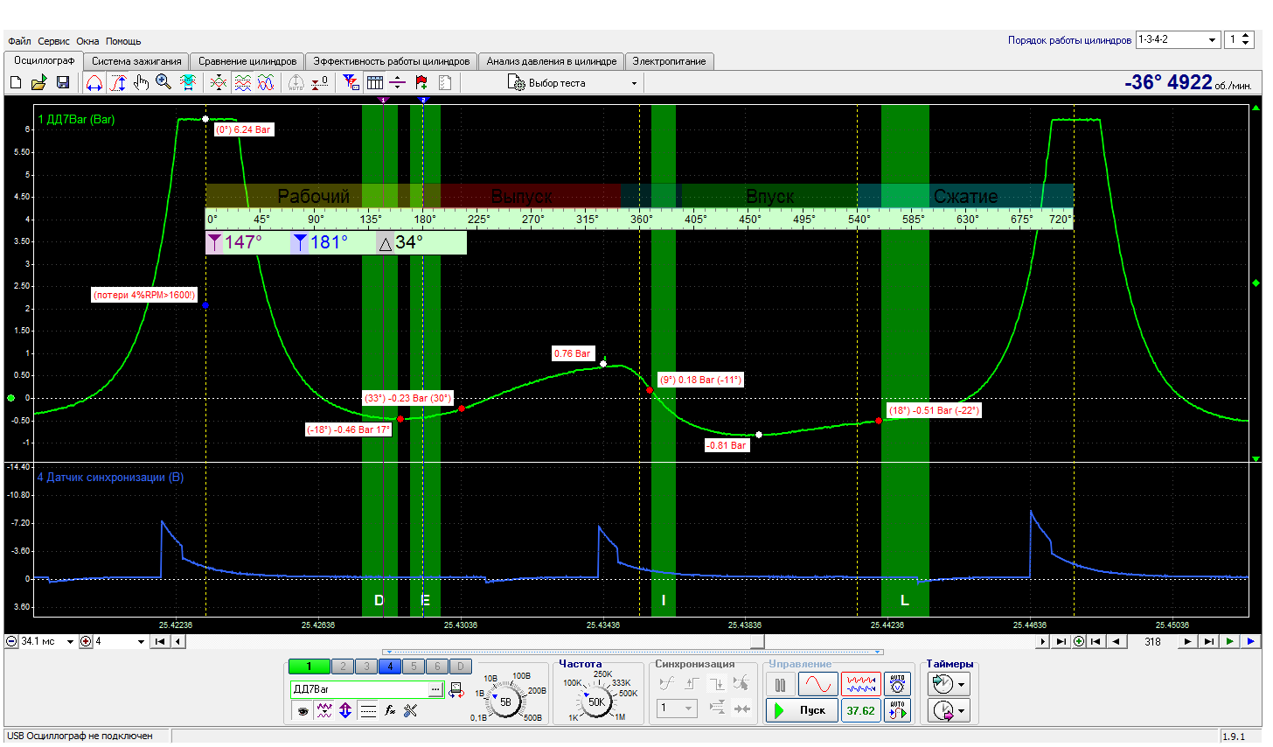Toggle channel 6 button
This screenshot has height=747, width=1273.
(x=437, y=667)
